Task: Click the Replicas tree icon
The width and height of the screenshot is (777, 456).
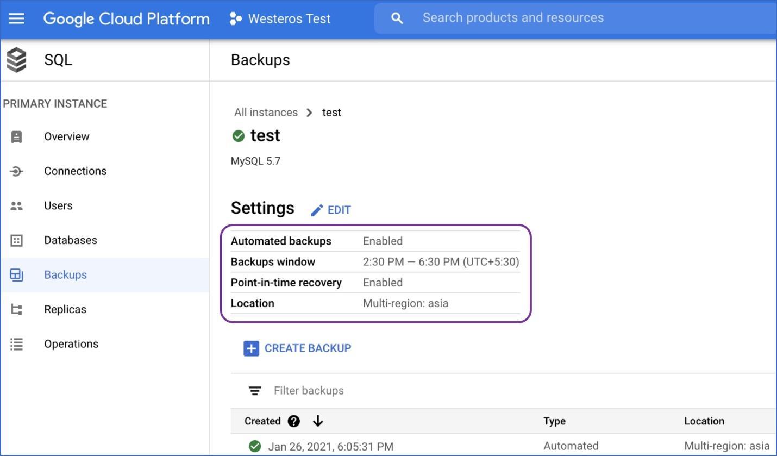Action: pos(16,310)
